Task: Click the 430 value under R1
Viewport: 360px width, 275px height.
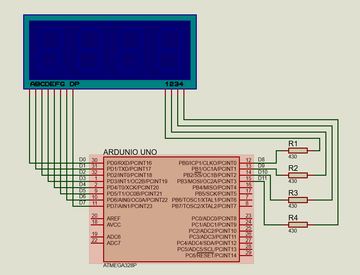Action: coord(293,156)
